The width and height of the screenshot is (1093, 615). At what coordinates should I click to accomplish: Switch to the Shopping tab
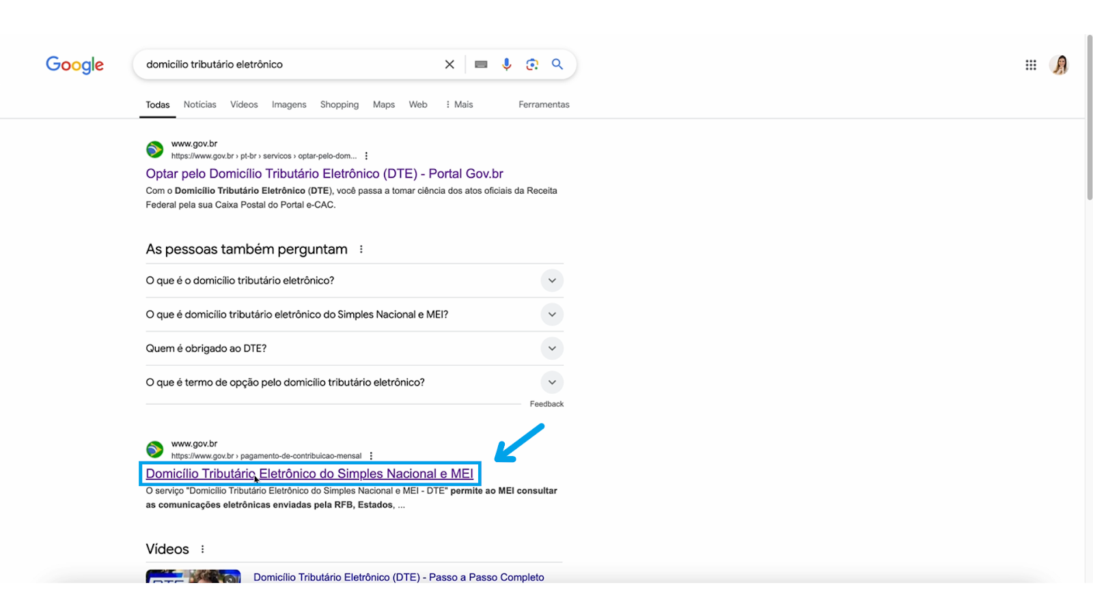pos(340,104)
